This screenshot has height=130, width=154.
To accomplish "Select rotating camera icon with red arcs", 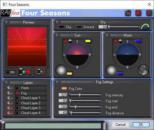I will [40, 71].
